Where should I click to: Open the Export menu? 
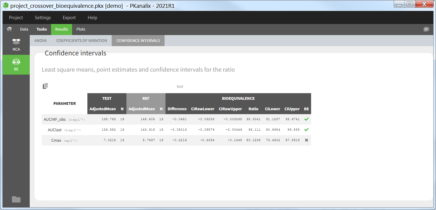pos(69,18)
